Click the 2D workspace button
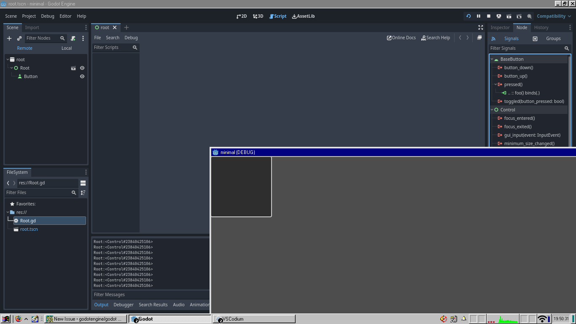 click(242, 16)
